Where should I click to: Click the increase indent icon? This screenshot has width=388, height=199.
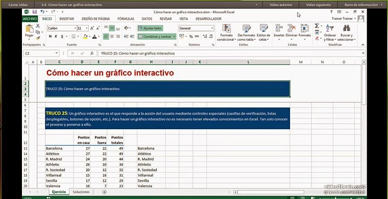point(132,36)
